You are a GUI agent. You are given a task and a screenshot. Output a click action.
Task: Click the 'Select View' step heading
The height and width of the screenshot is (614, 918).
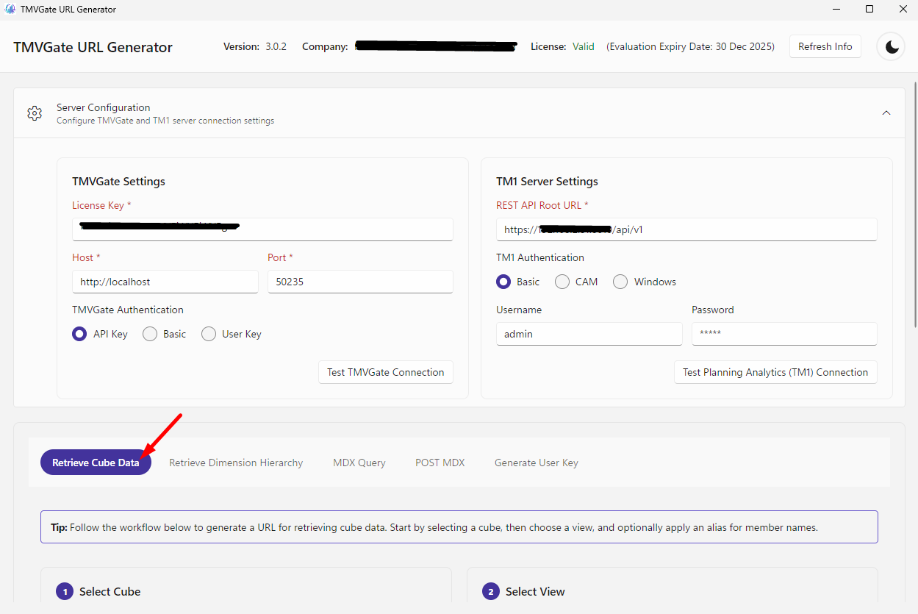[535, 591]
